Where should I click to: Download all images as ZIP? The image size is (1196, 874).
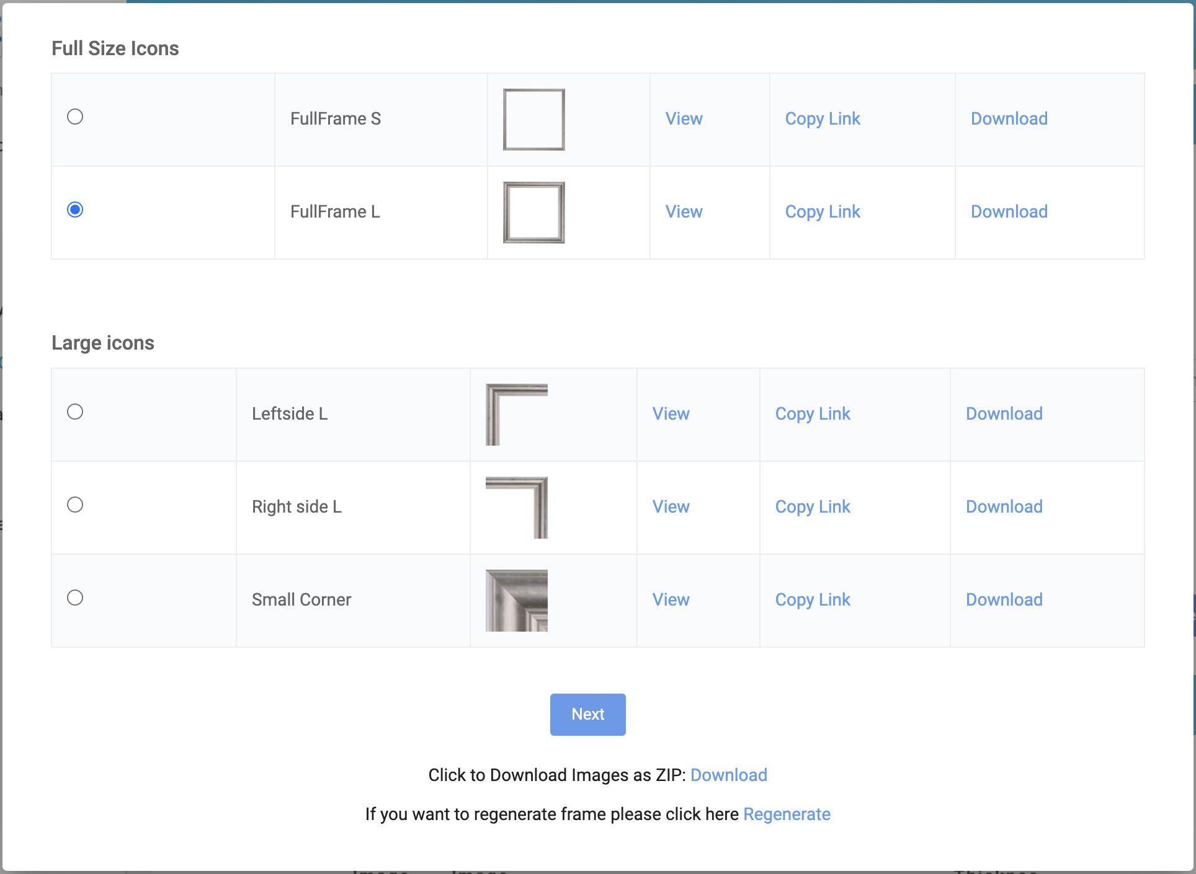tap(729, 775)
